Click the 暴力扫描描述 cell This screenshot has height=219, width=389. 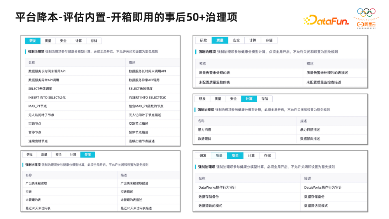coord(310,130)
